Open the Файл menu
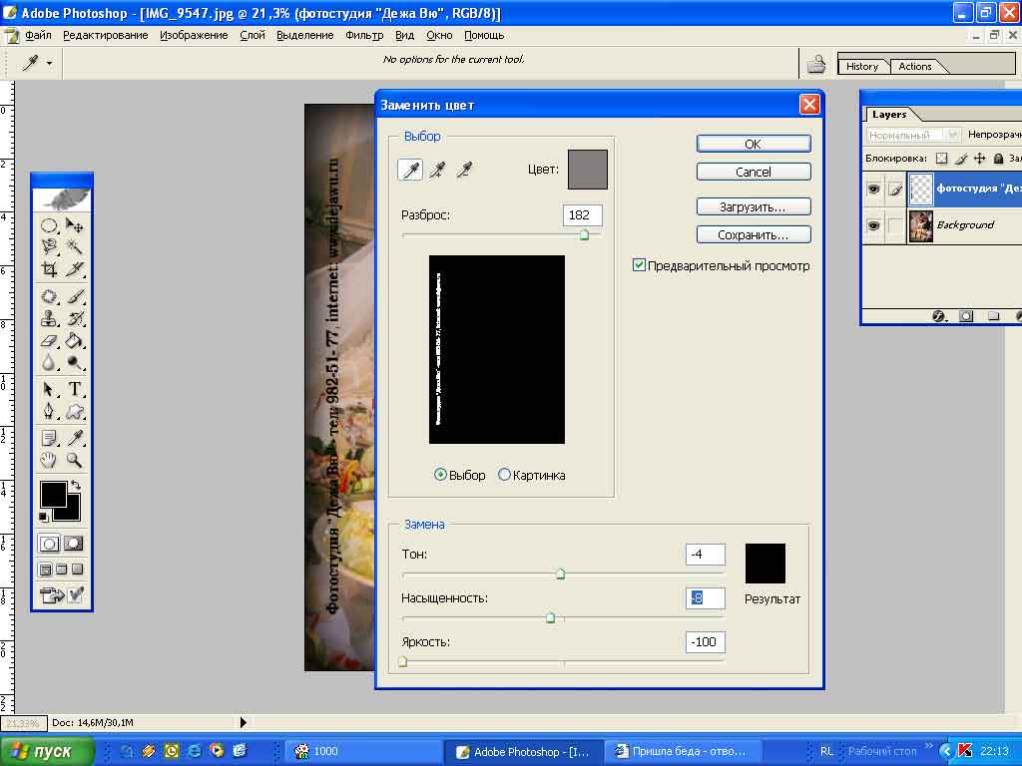This screenshot has height=766, width=1022. click(x=38, y=35)
